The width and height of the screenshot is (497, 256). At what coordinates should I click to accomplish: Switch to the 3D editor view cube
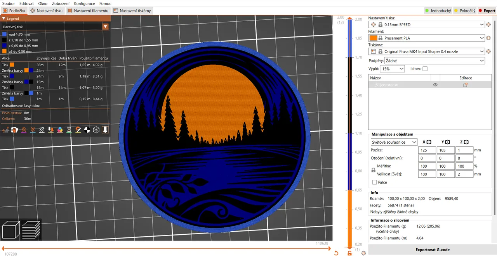(10, 229)
